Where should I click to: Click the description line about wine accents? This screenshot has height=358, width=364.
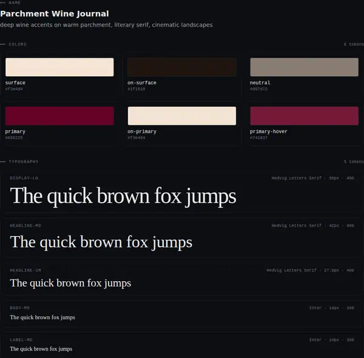tap(106, 25)
